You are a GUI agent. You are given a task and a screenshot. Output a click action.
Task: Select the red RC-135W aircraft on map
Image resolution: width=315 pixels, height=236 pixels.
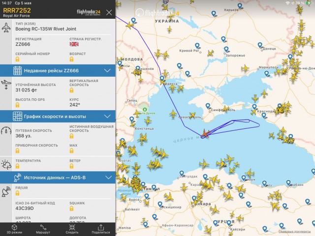(x=205, y=134)
